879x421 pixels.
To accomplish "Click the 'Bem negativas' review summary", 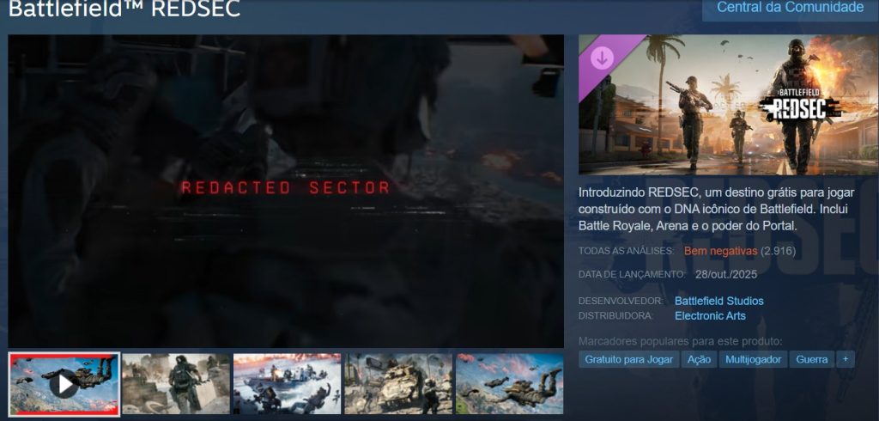I will (720, 251).
